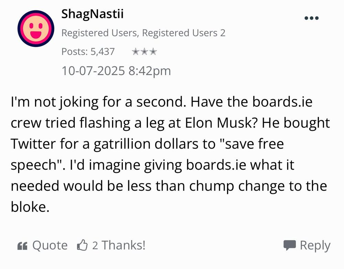Click the quotation mark Quote icon
The height and width of the screenshot is (269, 344).
(22, 246)
